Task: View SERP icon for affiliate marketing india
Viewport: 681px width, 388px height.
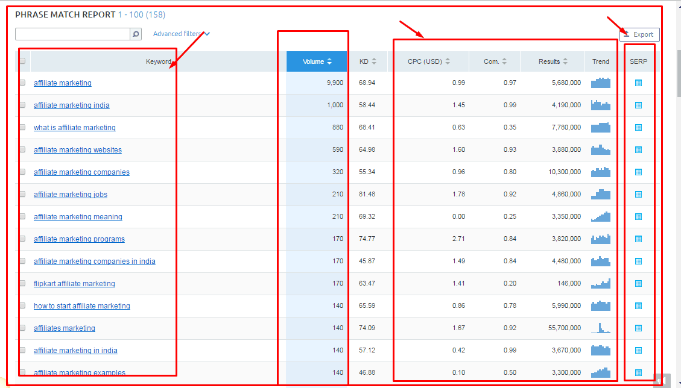Action: [x=638, y=105]
